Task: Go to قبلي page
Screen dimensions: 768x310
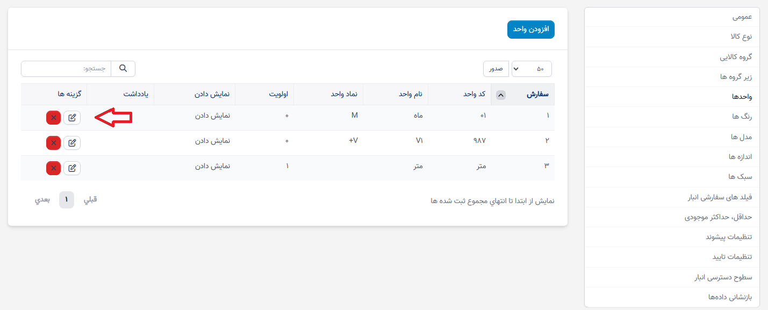Action: tap(90, 199)
